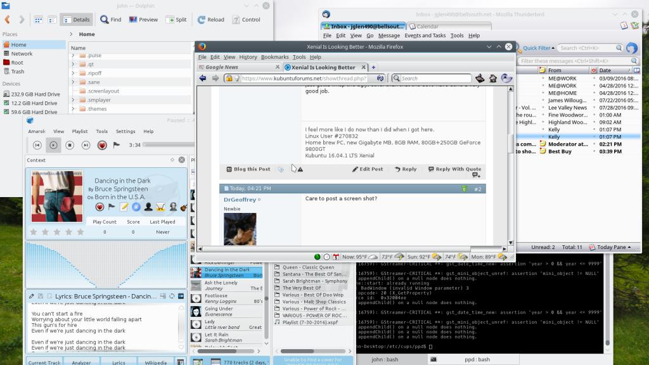This screenshot has height=365, width=649.
Task: Expand the .qt folder in Dolphin
Action: (73, 64)
